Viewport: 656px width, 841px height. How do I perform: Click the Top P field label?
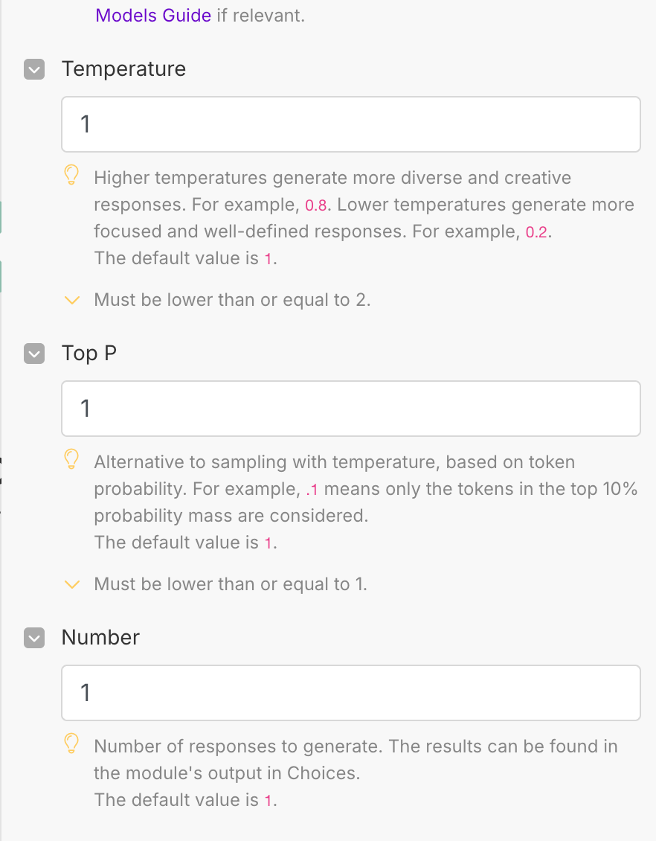[x=89, y=354]
